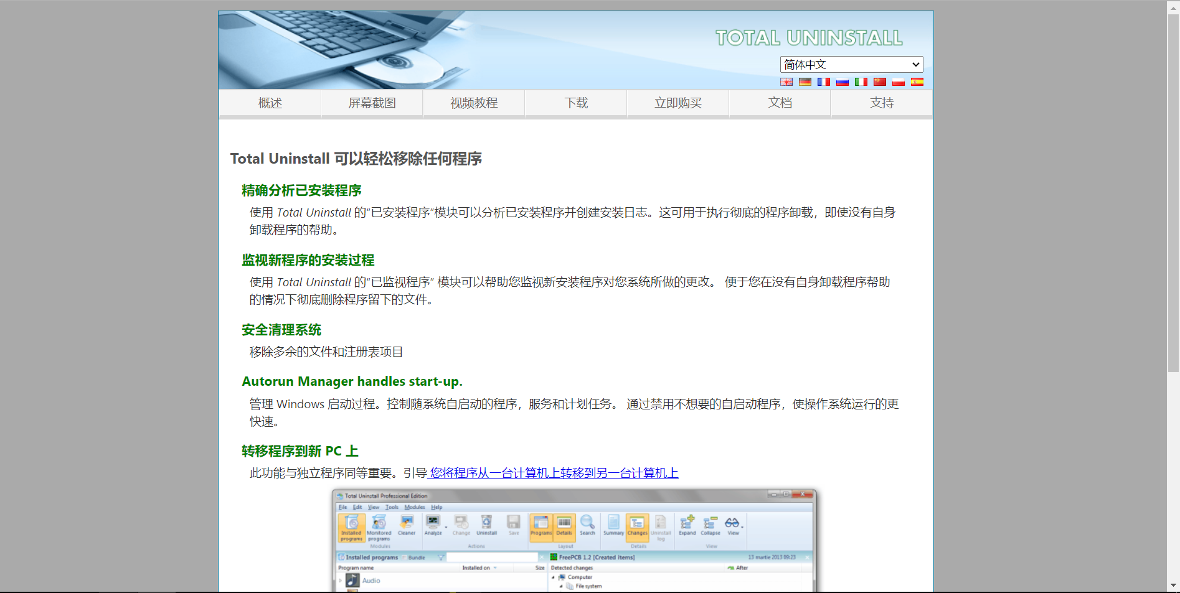This screenshot has width=1180, height=593.
Task: Click the heading 监视新程序的安装过程
Action: coord(308,260)
